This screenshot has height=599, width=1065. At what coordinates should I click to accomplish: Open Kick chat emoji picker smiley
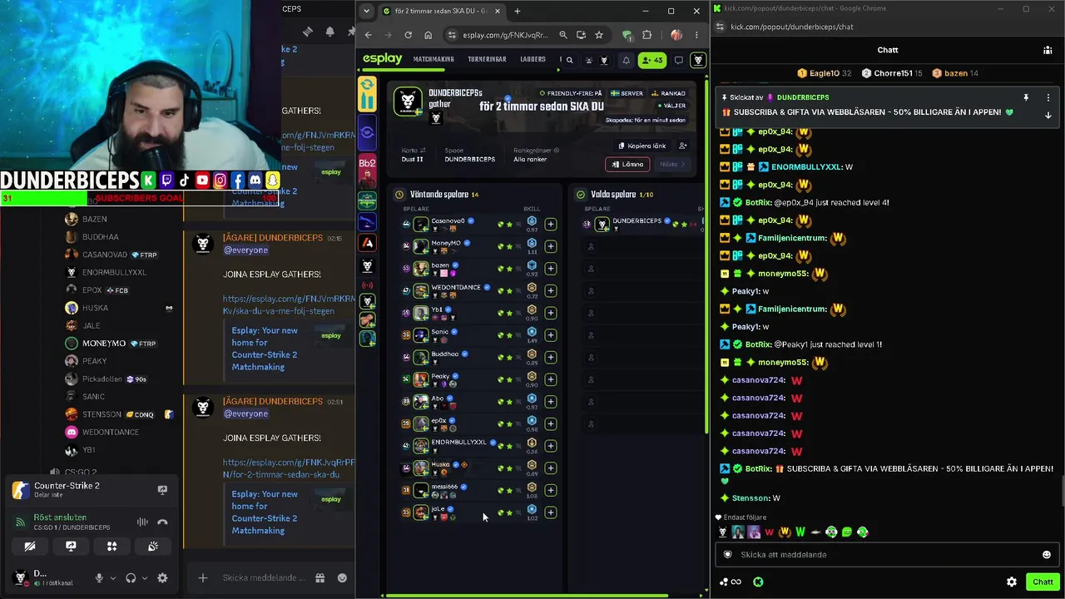(x=1047, y=555)
